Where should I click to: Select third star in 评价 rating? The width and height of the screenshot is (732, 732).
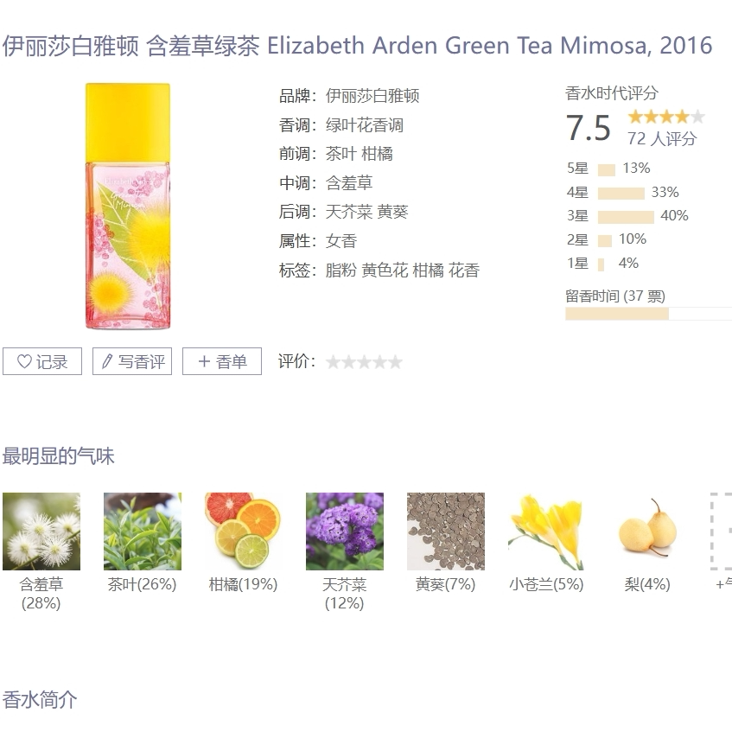pos(364,362)
